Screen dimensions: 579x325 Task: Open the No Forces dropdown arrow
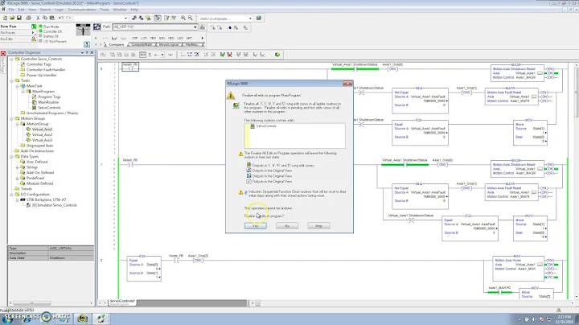coord(34,33)
